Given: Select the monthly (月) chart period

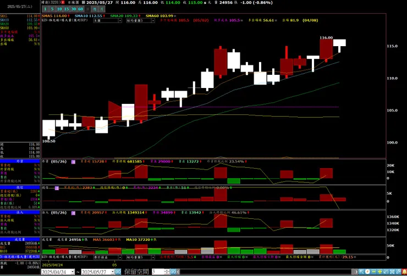Looking at the screenshot, I should [x=102, y=9].
